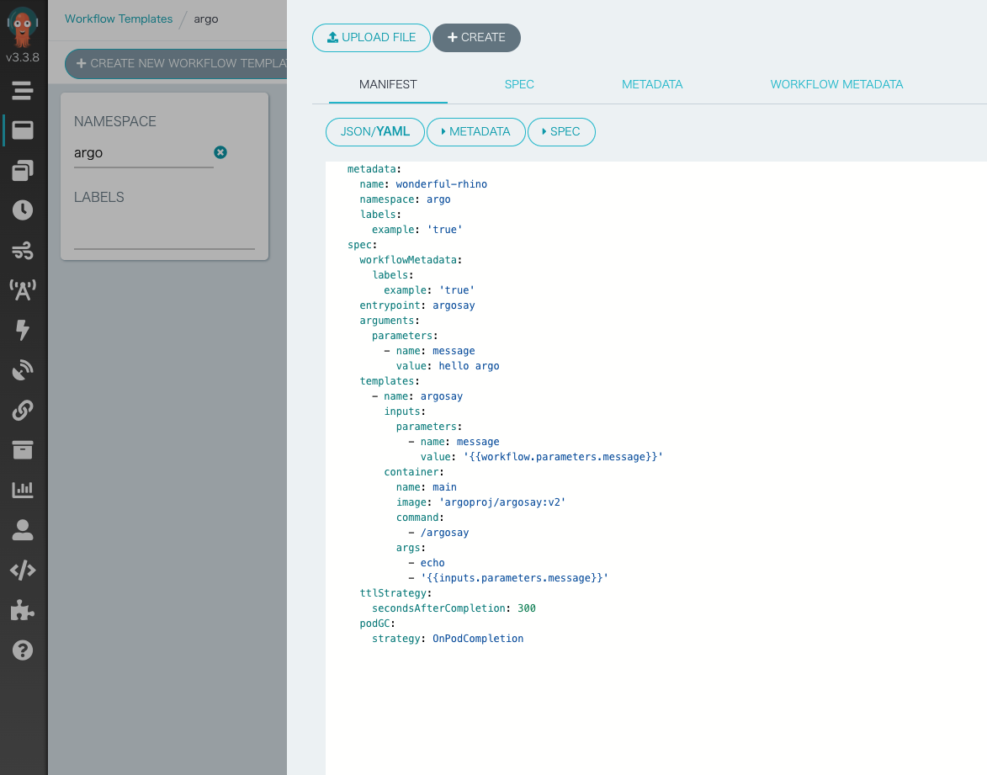Click 'secondsAfterCompletion: 300' line
Image resolution: width=987 pixels, height=775 pixels.
tap(454, 608)
